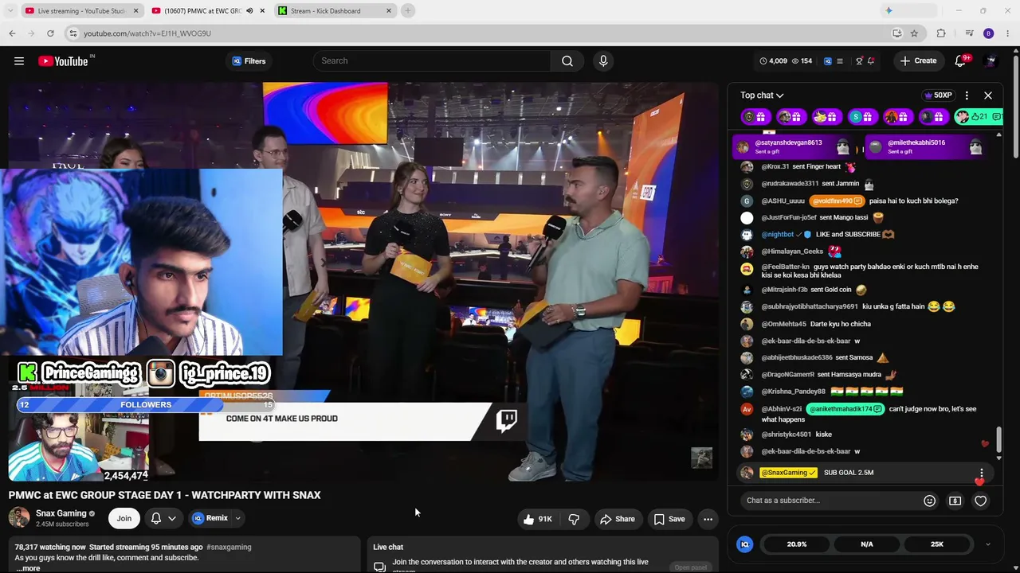
Task: Expand the description with ...more
Action: [x=28, y=568]
